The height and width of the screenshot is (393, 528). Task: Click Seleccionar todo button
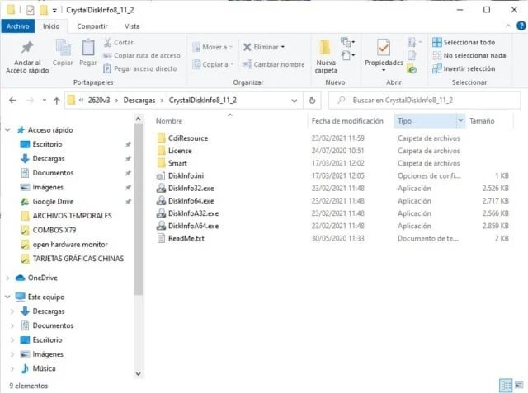coord(463,42)
